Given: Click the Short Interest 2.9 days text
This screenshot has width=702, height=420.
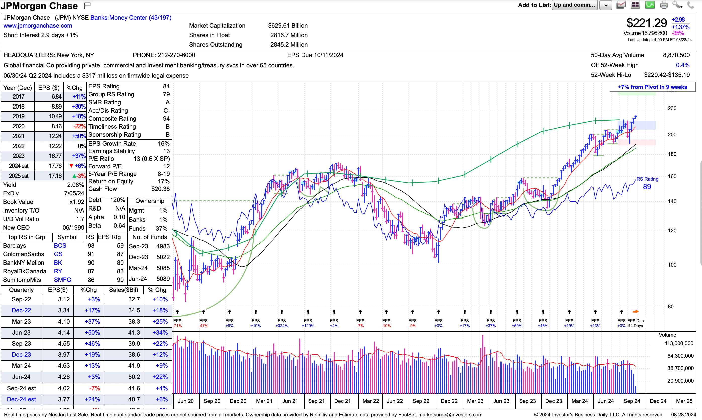Looking at the screenshot, I should point(40,35).
